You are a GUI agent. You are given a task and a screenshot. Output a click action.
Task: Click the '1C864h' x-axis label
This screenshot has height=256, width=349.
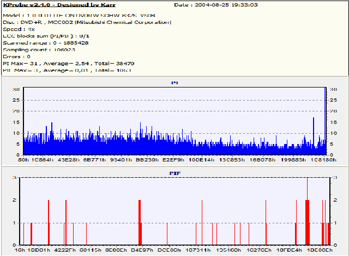[x=43, y=160]
